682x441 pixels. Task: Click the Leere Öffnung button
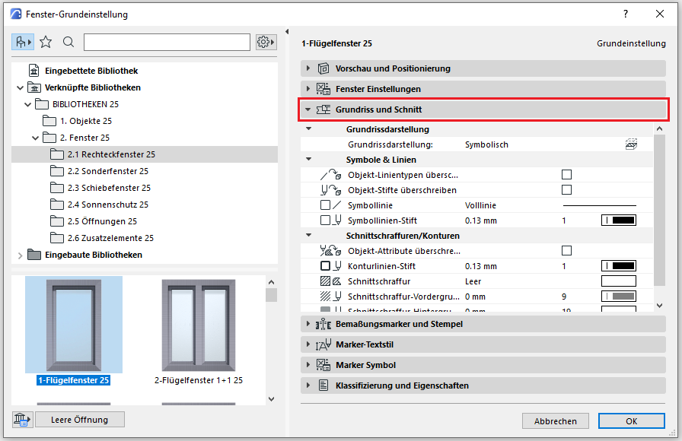tap(79, 420)
